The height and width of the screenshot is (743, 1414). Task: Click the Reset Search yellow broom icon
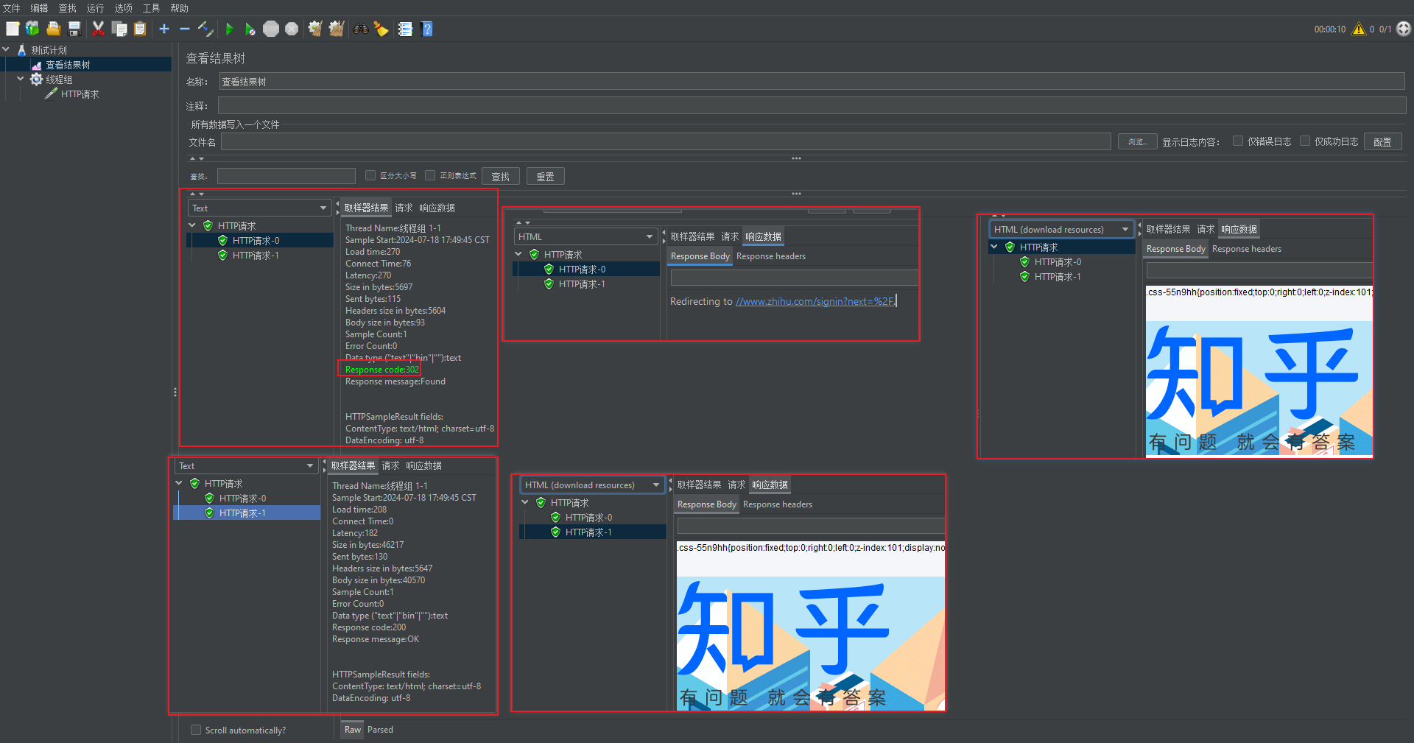pyautogui.click(x=381, y=29)
